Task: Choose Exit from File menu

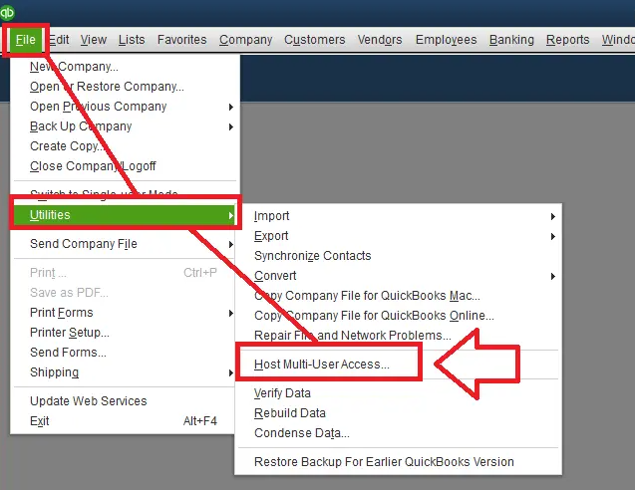Action: [126, 421]
